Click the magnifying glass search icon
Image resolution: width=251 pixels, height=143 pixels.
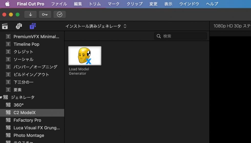click(159, 36)
